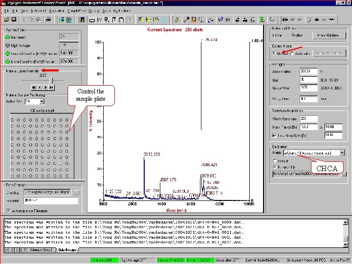Click the blue question mark help icon

pyautogui.click(x=220, y=20)
